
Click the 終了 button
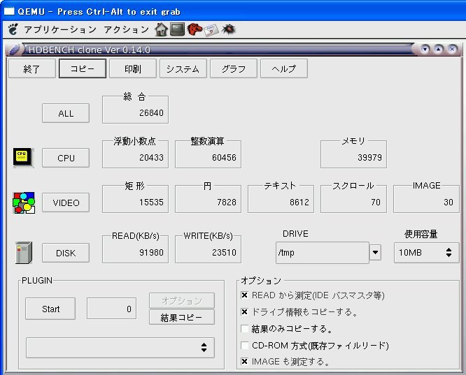click(x=31, y=68)
